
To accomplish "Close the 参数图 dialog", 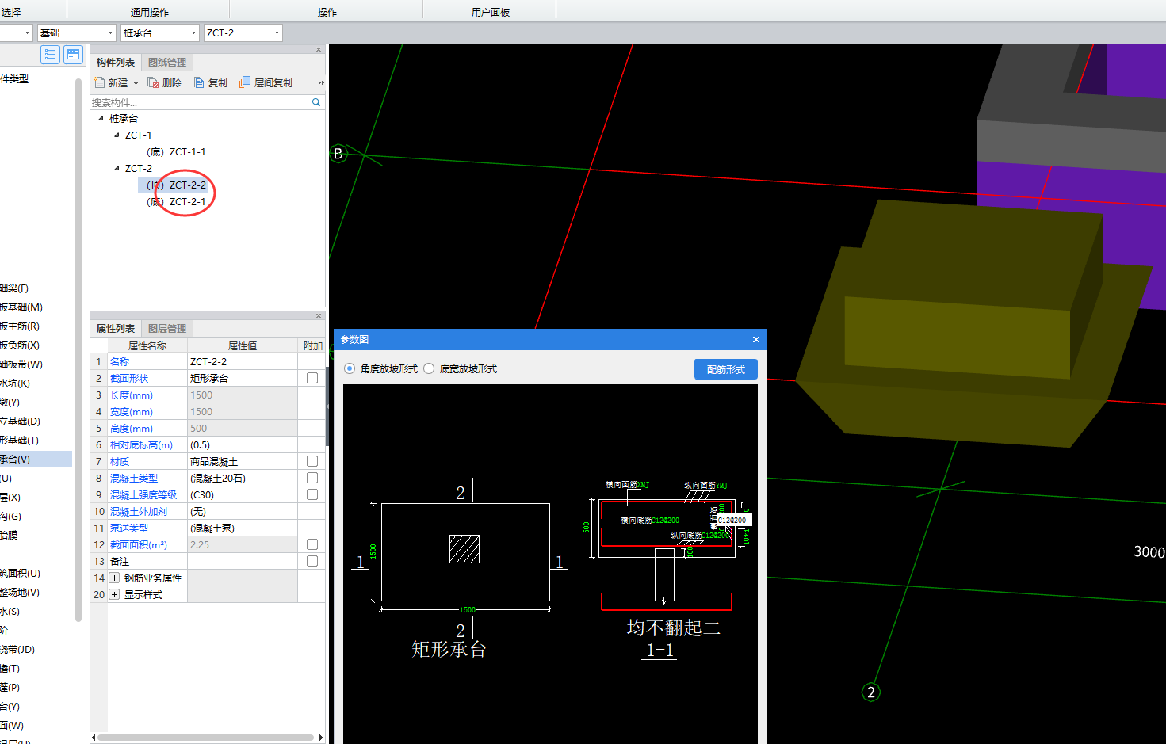I will click(756, 339).
